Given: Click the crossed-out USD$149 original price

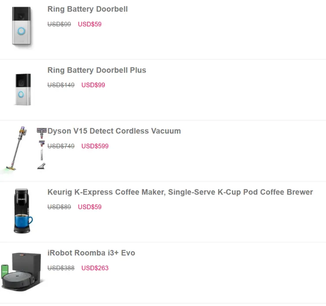Looking at the screenshot, I should click(61, 85).
